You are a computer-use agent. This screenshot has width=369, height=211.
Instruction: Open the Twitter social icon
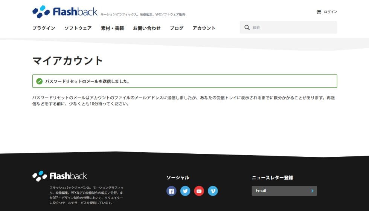(x=185, y=191)
